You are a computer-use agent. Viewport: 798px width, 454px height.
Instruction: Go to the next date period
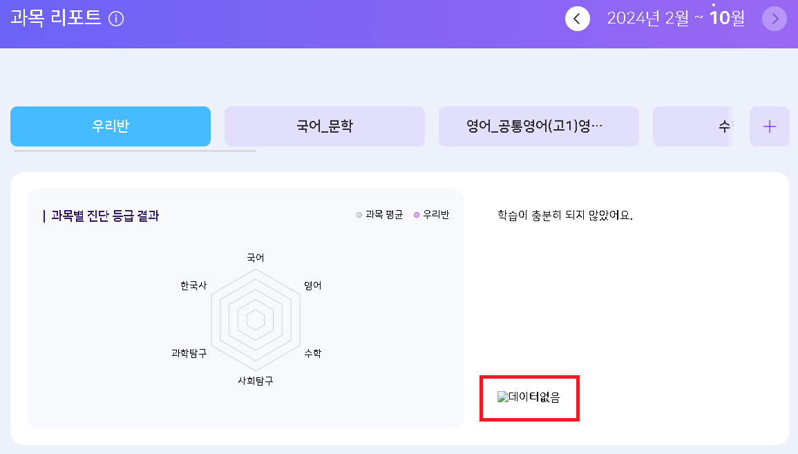point(775,19)
